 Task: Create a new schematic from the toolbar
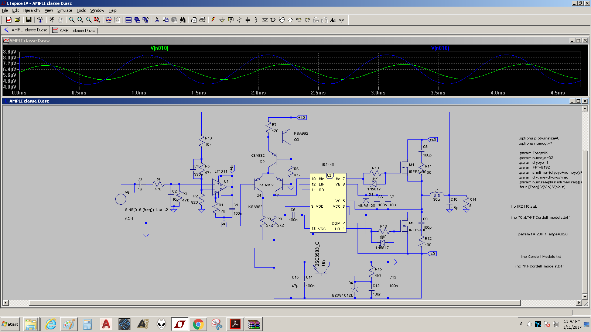point(9,20)
